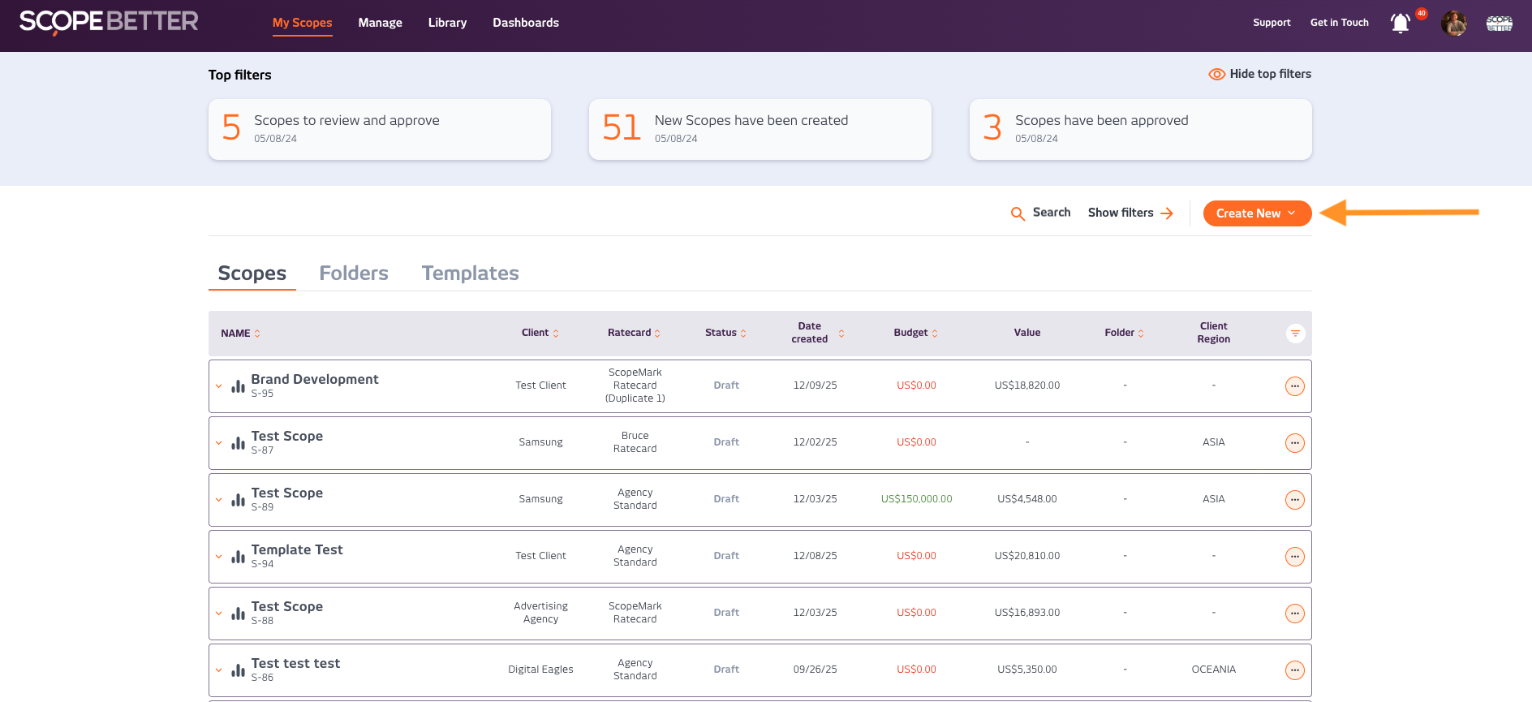
Task: Open the table column filter icon
Action: pyautogui.click(x=1295, y=334)
